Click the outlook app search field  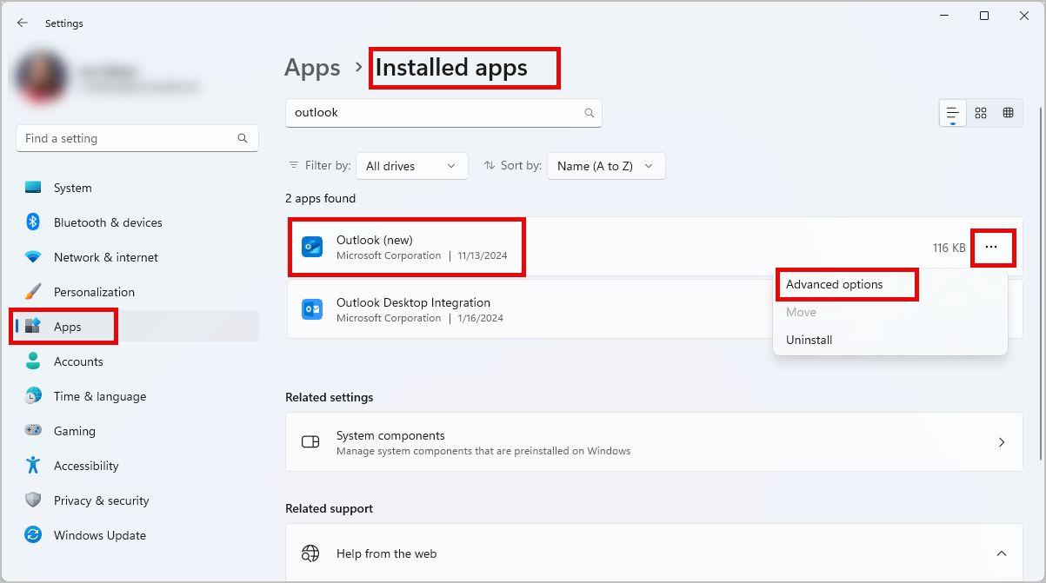click(443, 113)
